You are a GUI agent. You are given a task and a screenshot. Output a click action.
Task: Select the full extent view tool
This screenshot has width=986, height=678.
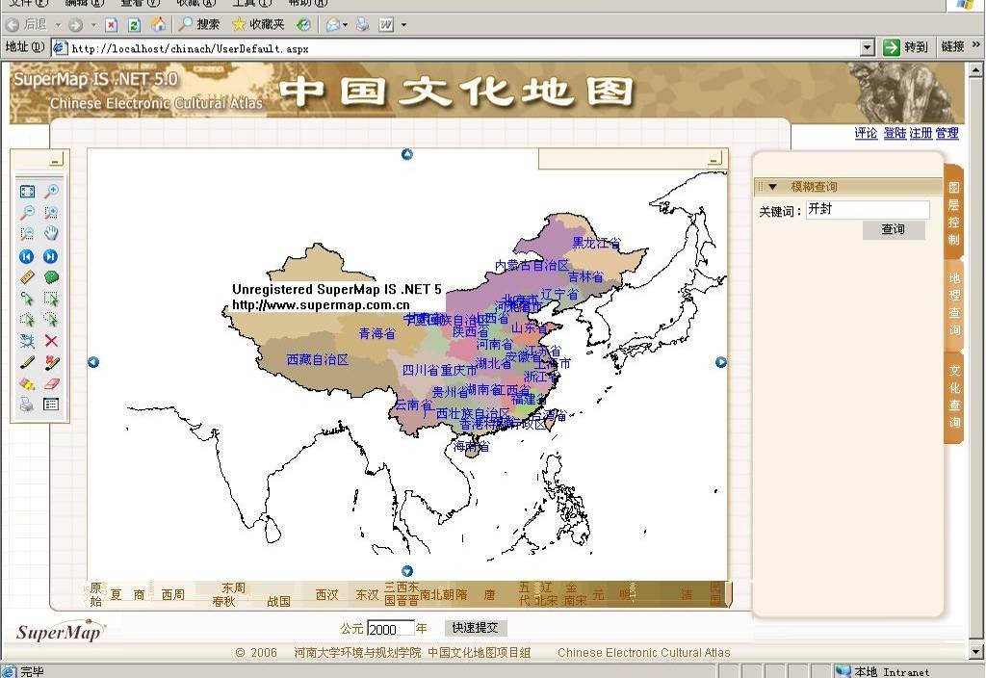coord(27,192)
